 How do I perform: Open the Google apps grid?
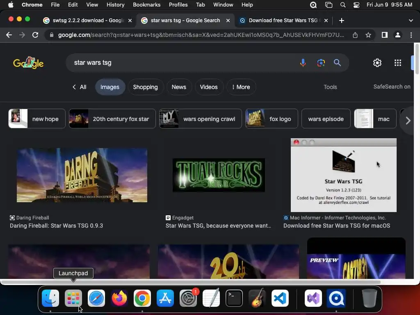pos(398,63)
